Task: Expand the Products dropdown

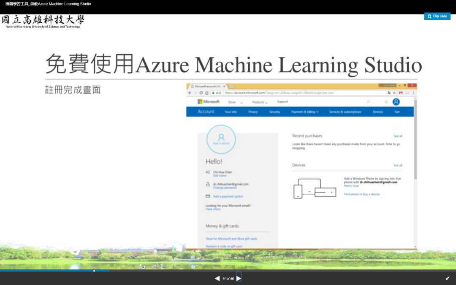Action: click(x=260, y=102)
